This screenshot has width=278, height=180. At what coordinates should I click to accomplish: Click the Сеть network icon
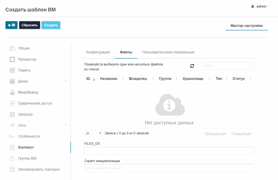click(x=12, y=125)
